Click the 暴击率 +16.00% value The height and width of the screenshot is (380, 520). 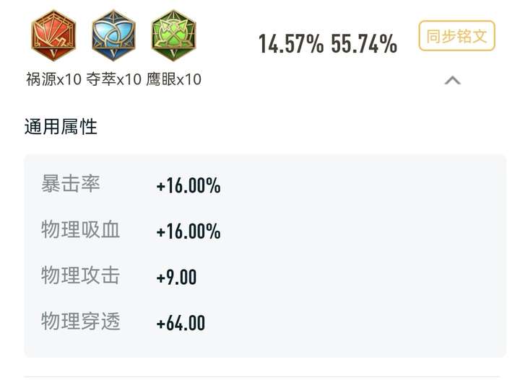pos(188,185)
